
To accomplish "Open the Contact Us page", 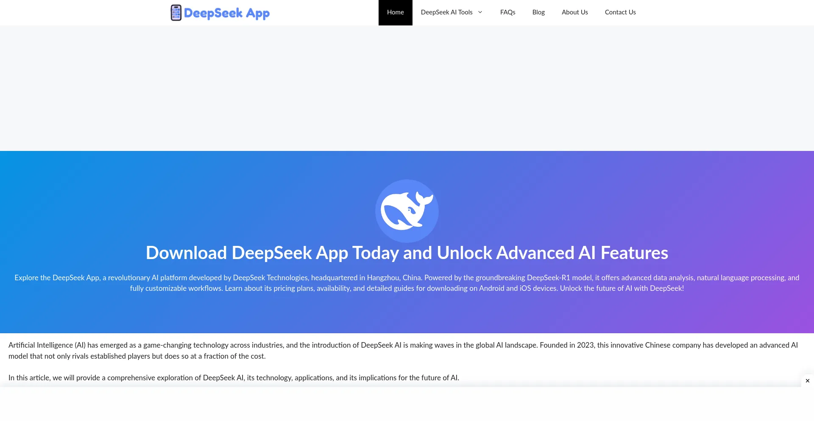I will [620, 12].
